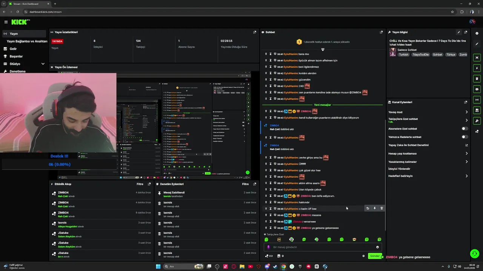Click the info icon in right sidebar
483x271 pixels.
[x=477, y=33]
